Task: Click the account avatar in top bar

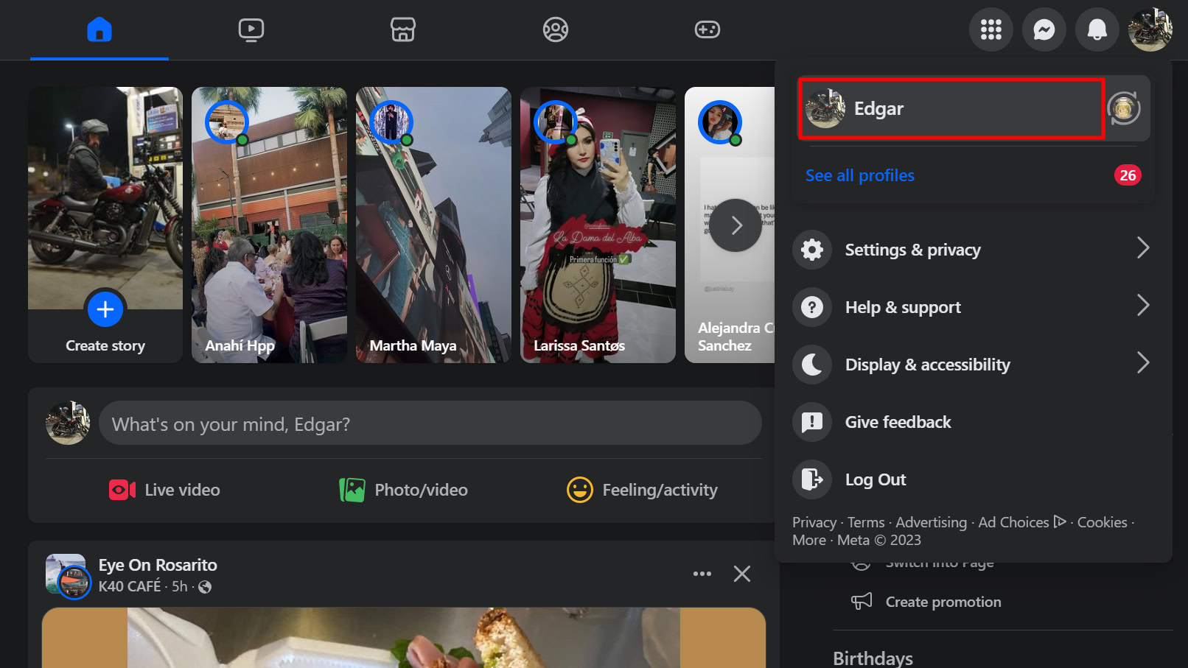Action: 1150,29
